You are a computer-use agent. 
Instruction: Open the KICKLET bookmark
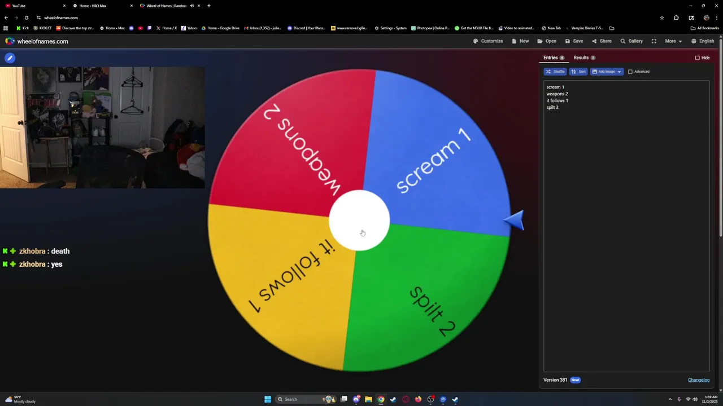click(x=42, y=28)
